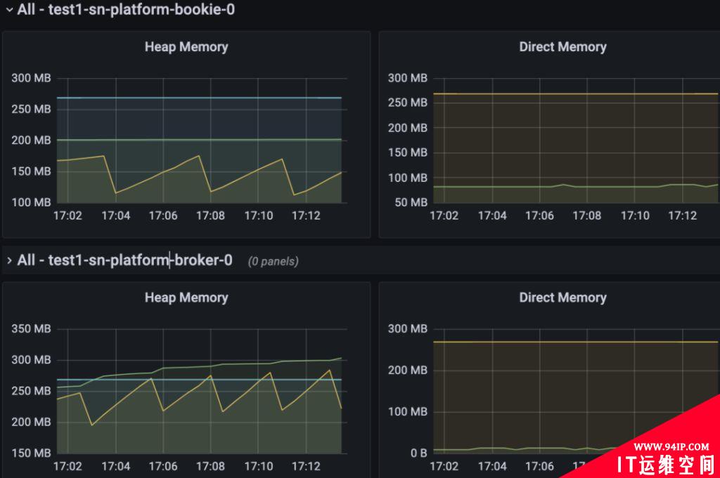
Task: Click the (0 panels) label
Action: 274,261
